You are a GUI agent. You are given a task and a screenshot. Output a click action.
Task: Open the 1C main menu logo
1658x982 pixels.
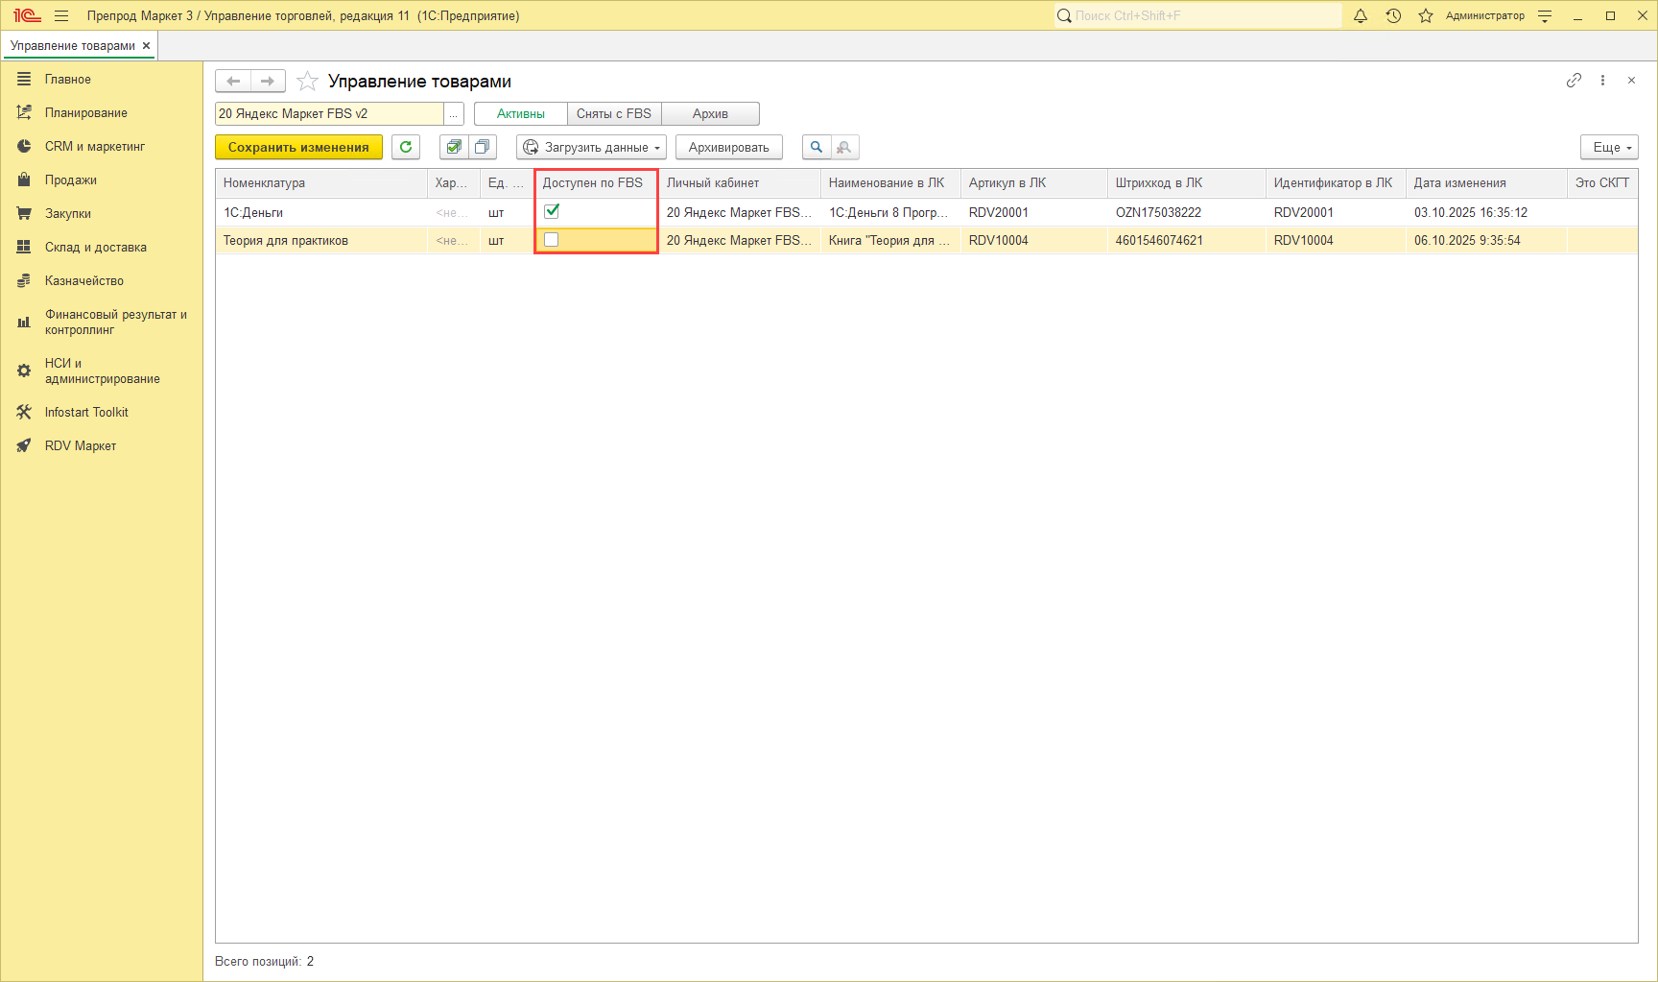point(27,15)
